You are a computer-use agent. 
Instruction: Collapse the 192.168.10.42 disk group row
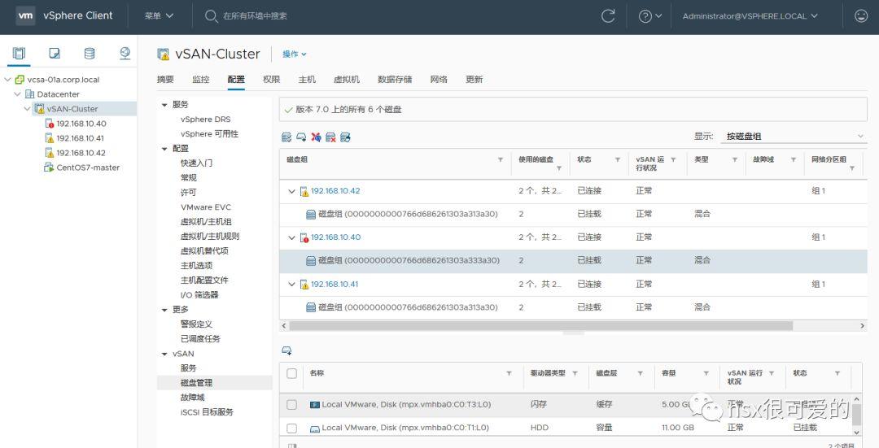[291, 191]
